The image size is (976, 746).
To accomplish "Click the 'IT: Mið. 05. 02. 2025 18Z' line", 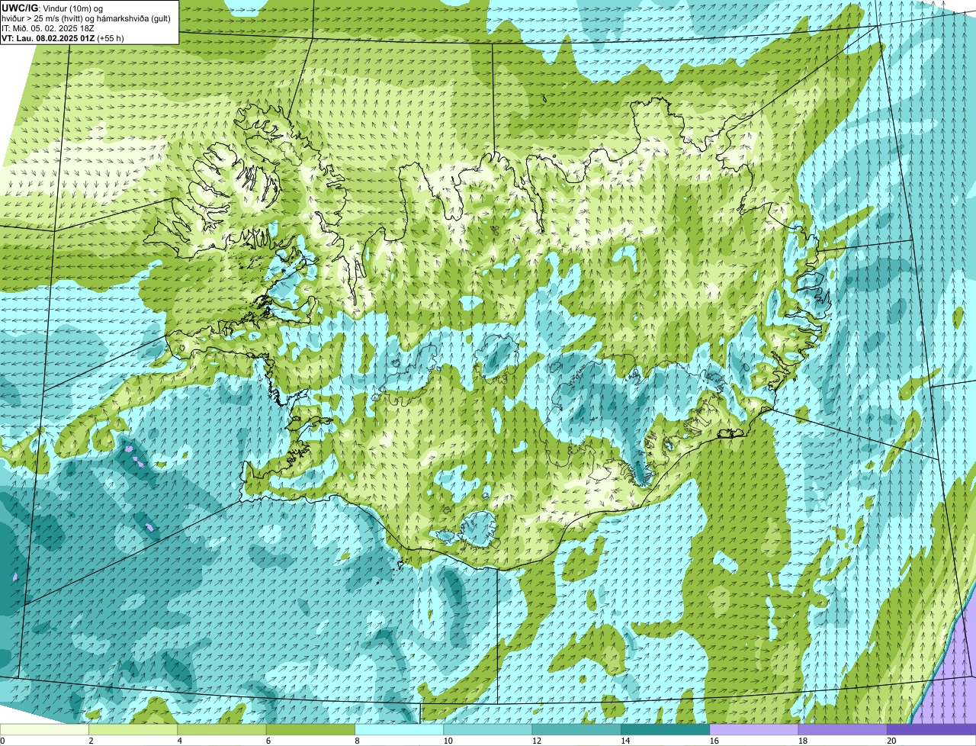I will pyautogui.click(x=47, y=28).
